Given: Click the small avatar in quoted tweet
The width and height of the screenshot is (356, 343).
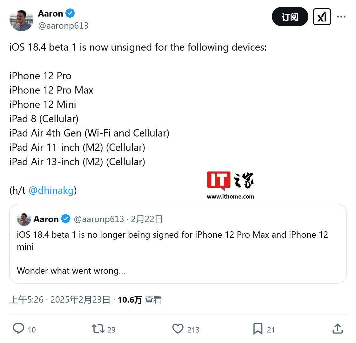Looking at the screenshot, I should tap(24, 219).
